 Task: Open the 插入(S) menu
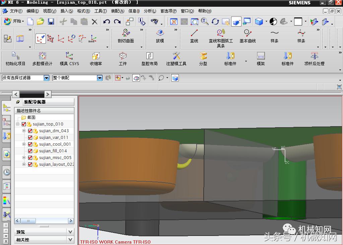click(67, 11)
